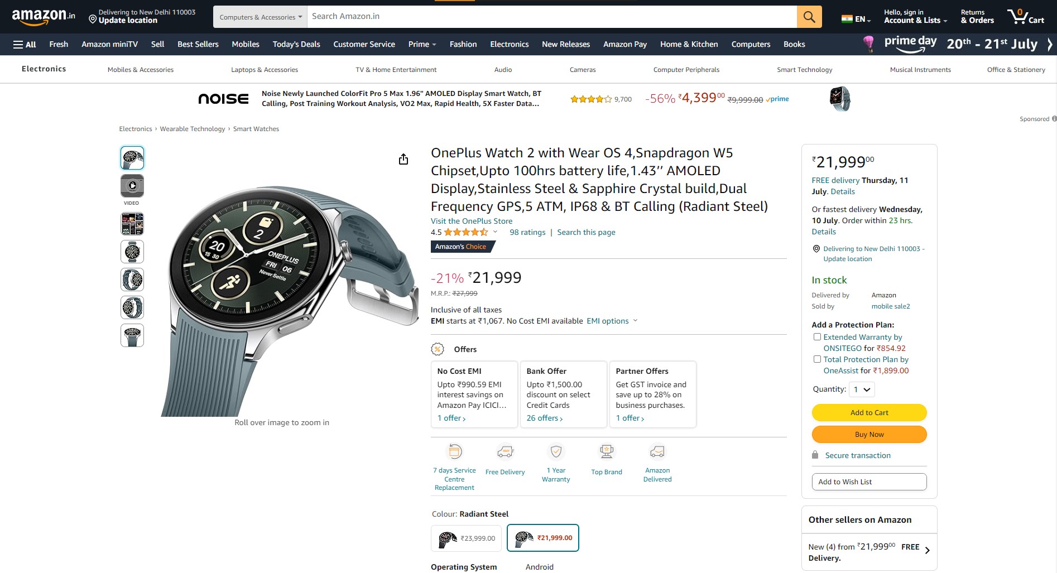Image resolution: width=1057 pixels, height=573 pixels.
Task: Open the Quantity dropdown
Action: click(862, 389)
